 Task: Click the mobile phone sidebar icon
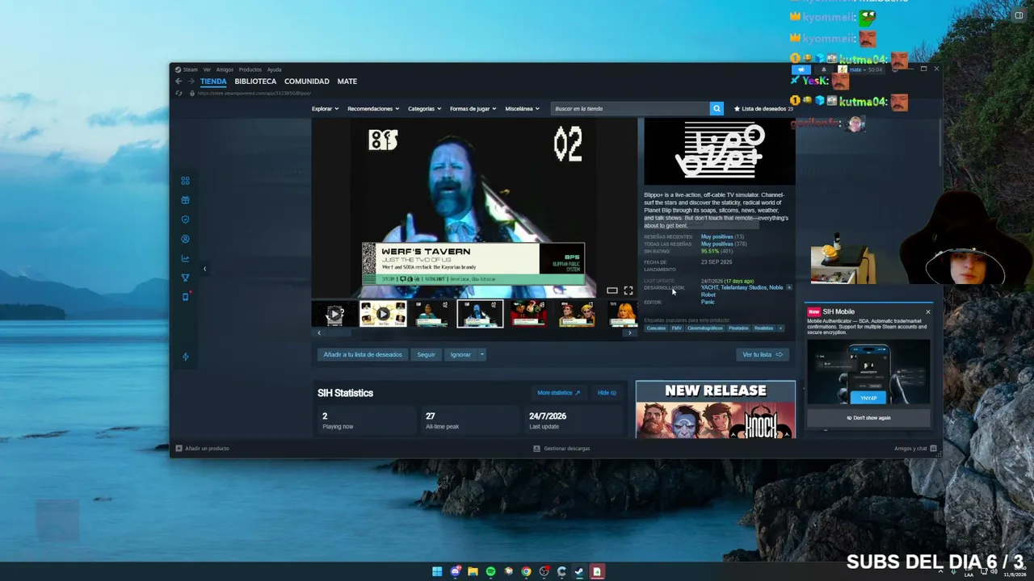tap(185, 297)
